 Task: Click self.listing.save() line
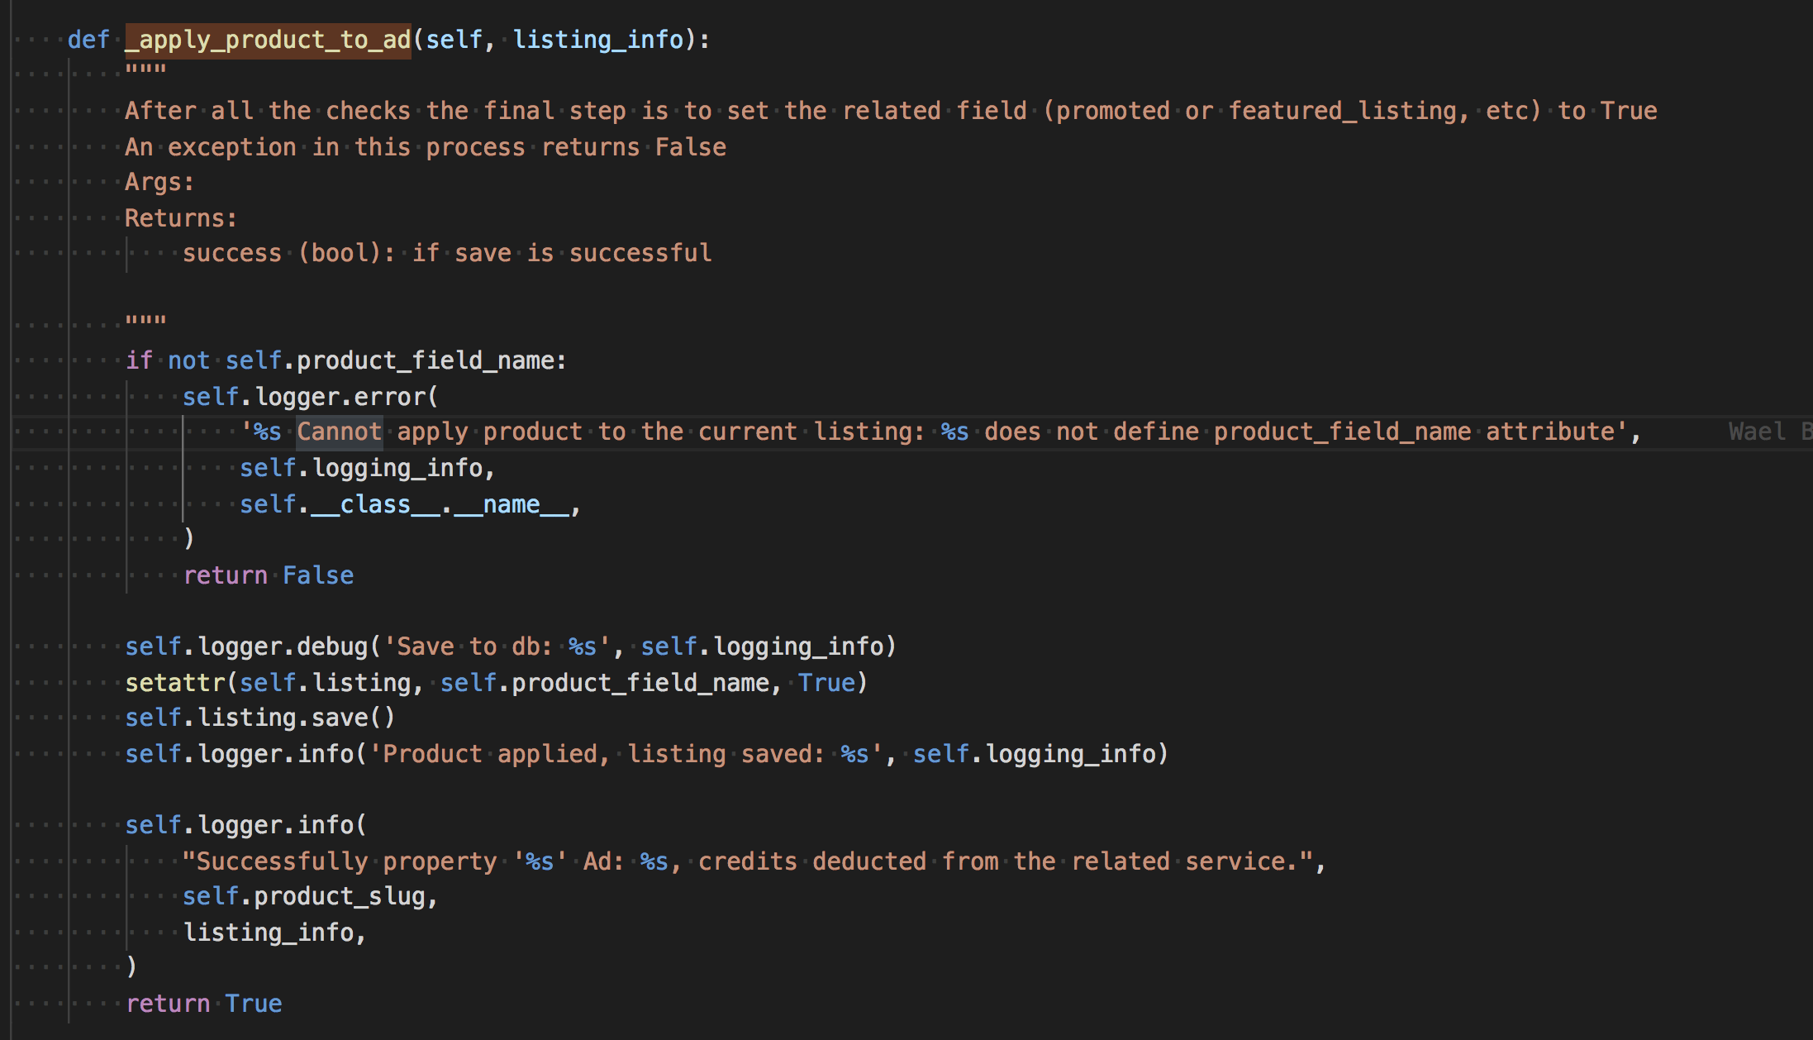pyautogui.click(x=260, y=718)
